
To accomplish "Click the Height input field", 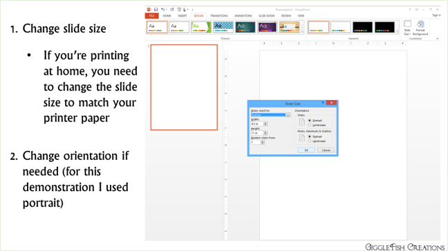I will (x=257, y=133).
